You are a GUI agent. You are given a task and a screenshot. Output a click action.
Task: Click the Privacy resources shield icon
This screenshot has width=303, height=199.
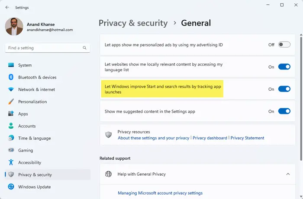pos(108,135)
